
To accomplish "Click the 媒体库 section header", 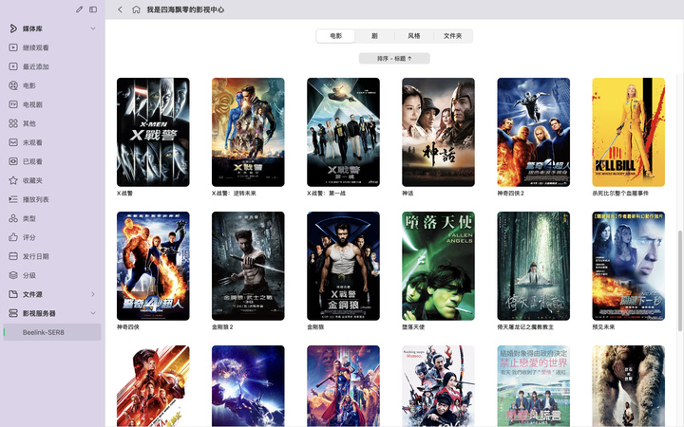I will tap(32, 28).
